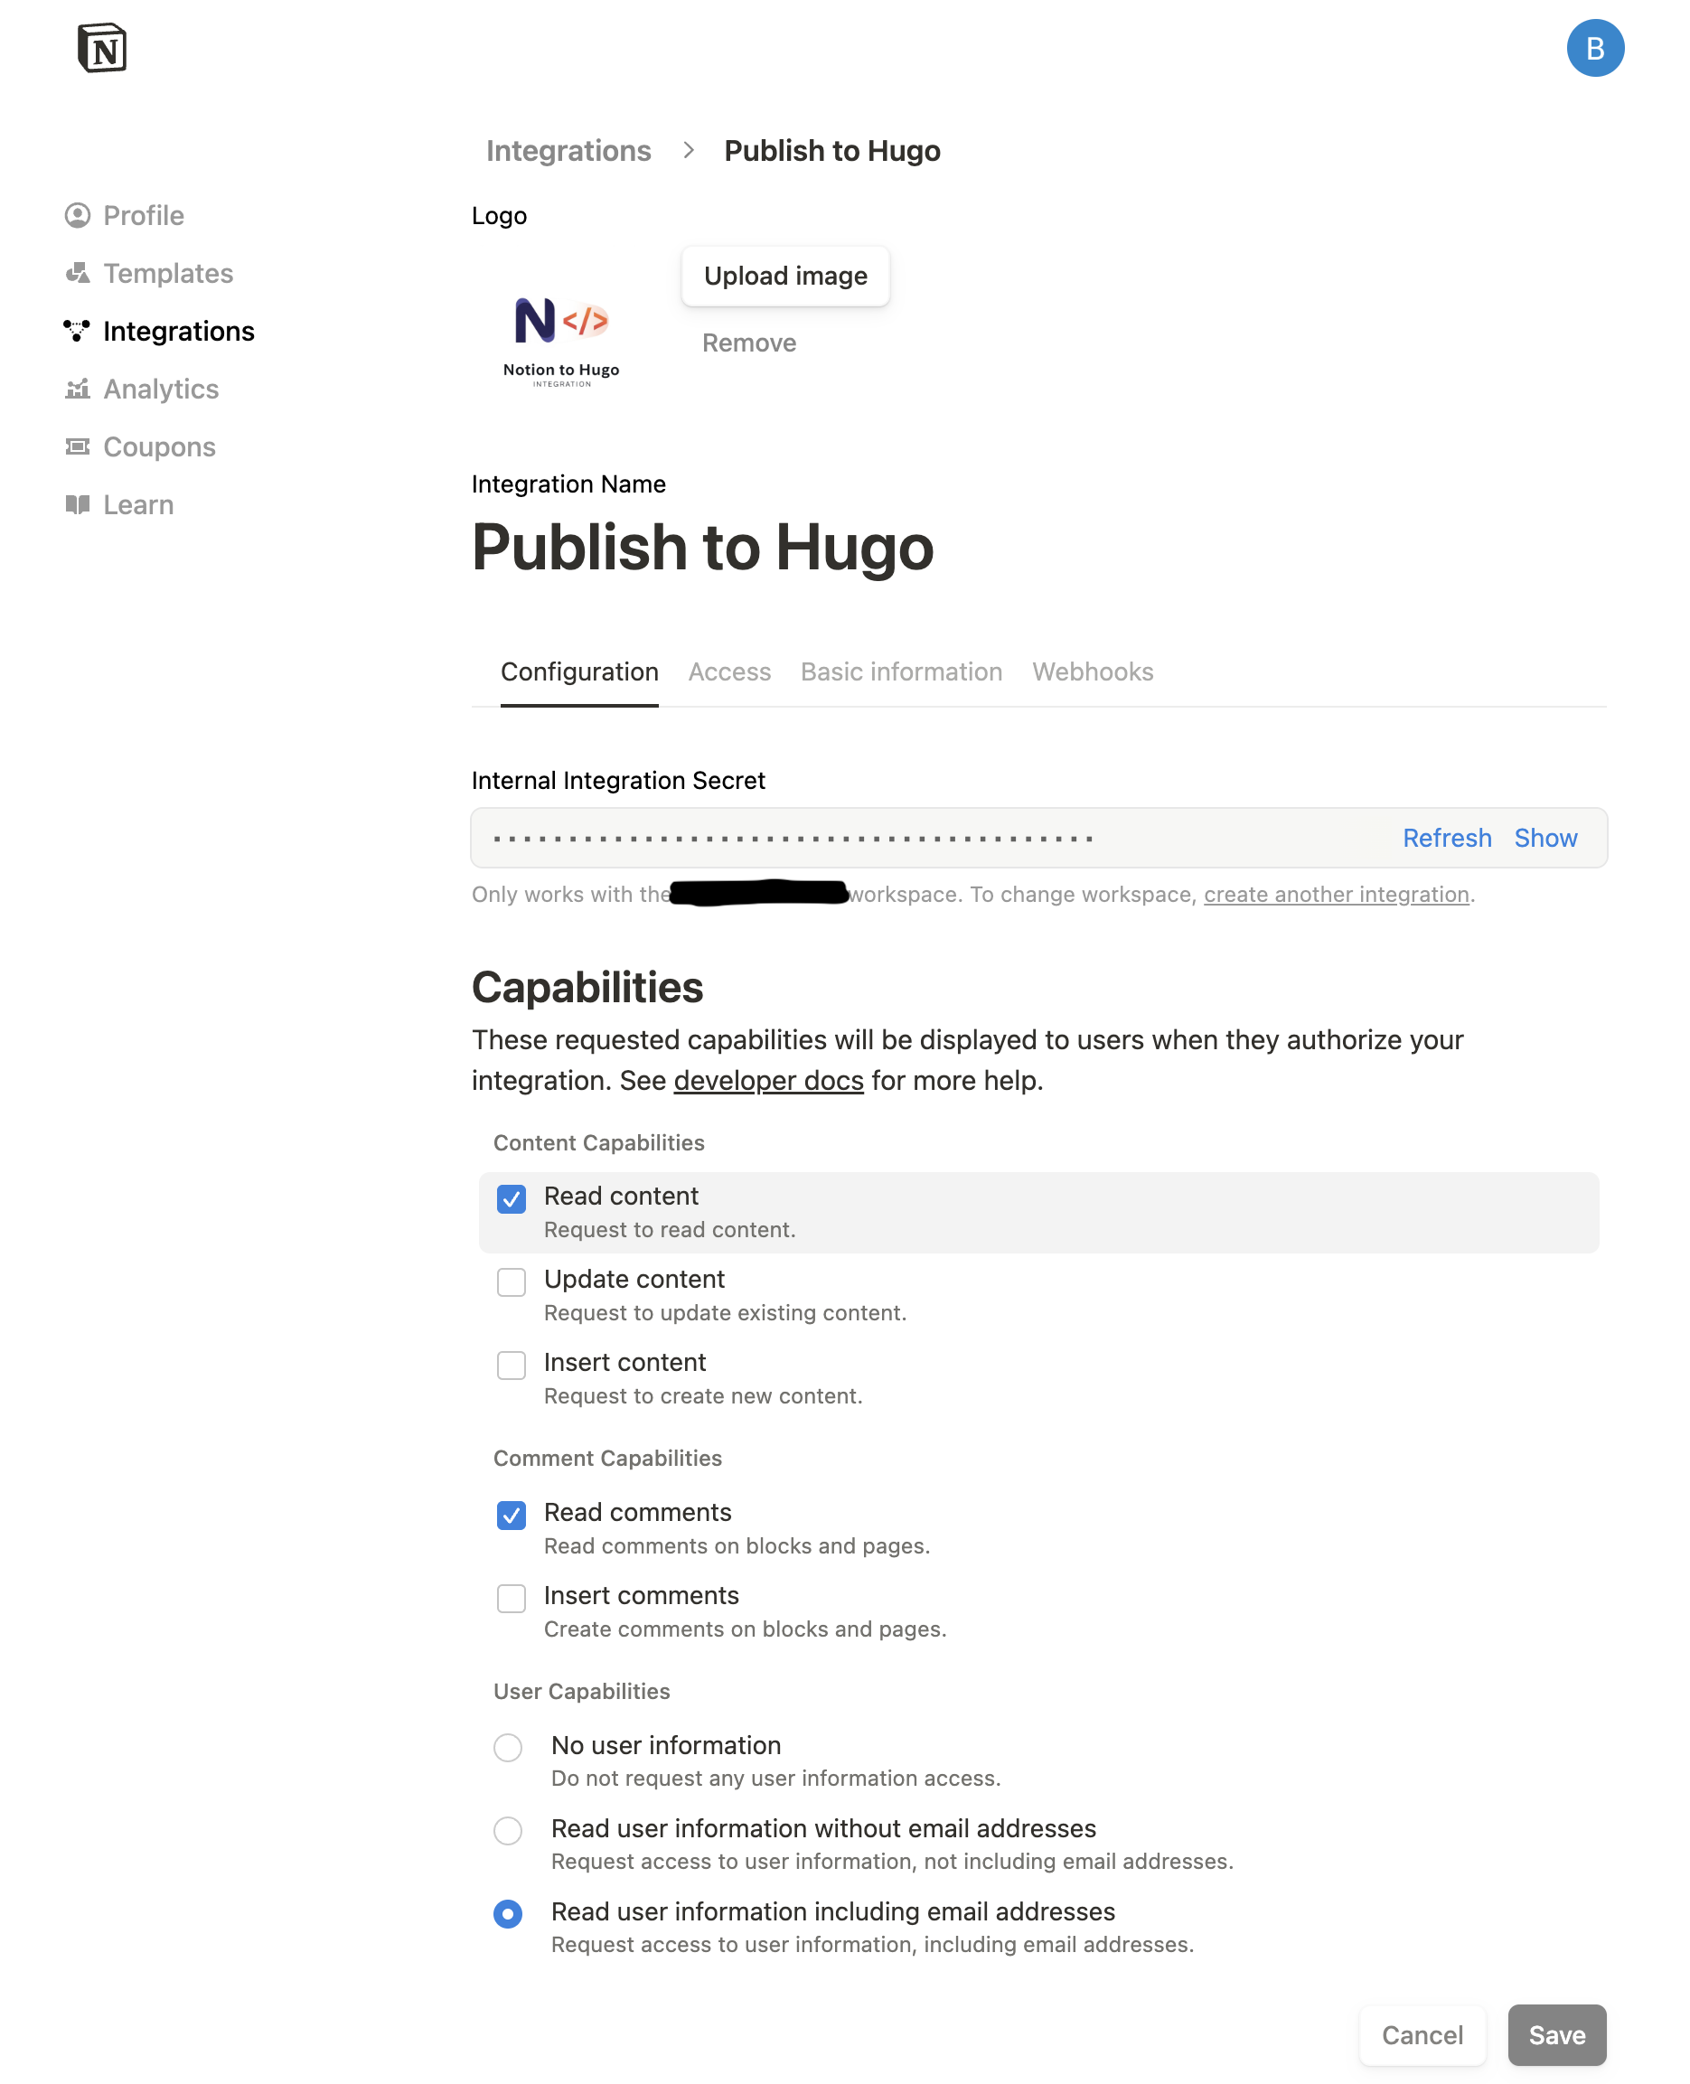Click the Notion to Hugo logo thumbnail
Screen dimensions: 1690x2084
pyautogui.click(x=560, y=341)
